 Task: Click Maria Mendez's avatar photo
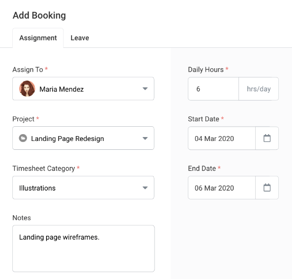click(x=27, y=89)
